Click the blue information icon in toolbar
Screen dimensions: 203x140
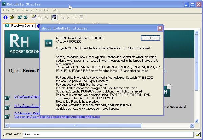pyautogui.click(x=5, y=17)
